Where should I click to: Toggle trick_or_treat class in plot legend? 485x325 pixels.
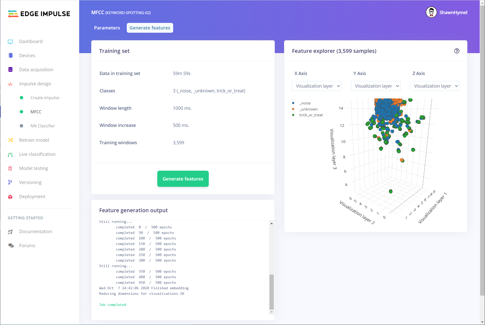click(311, 115)
